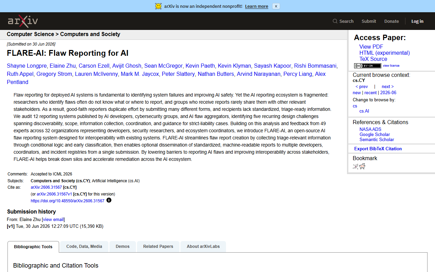Open 2026-06 monthly listing
Image resolution: width=435 pixels, height=272 pixels.
(x=388, y=92)
